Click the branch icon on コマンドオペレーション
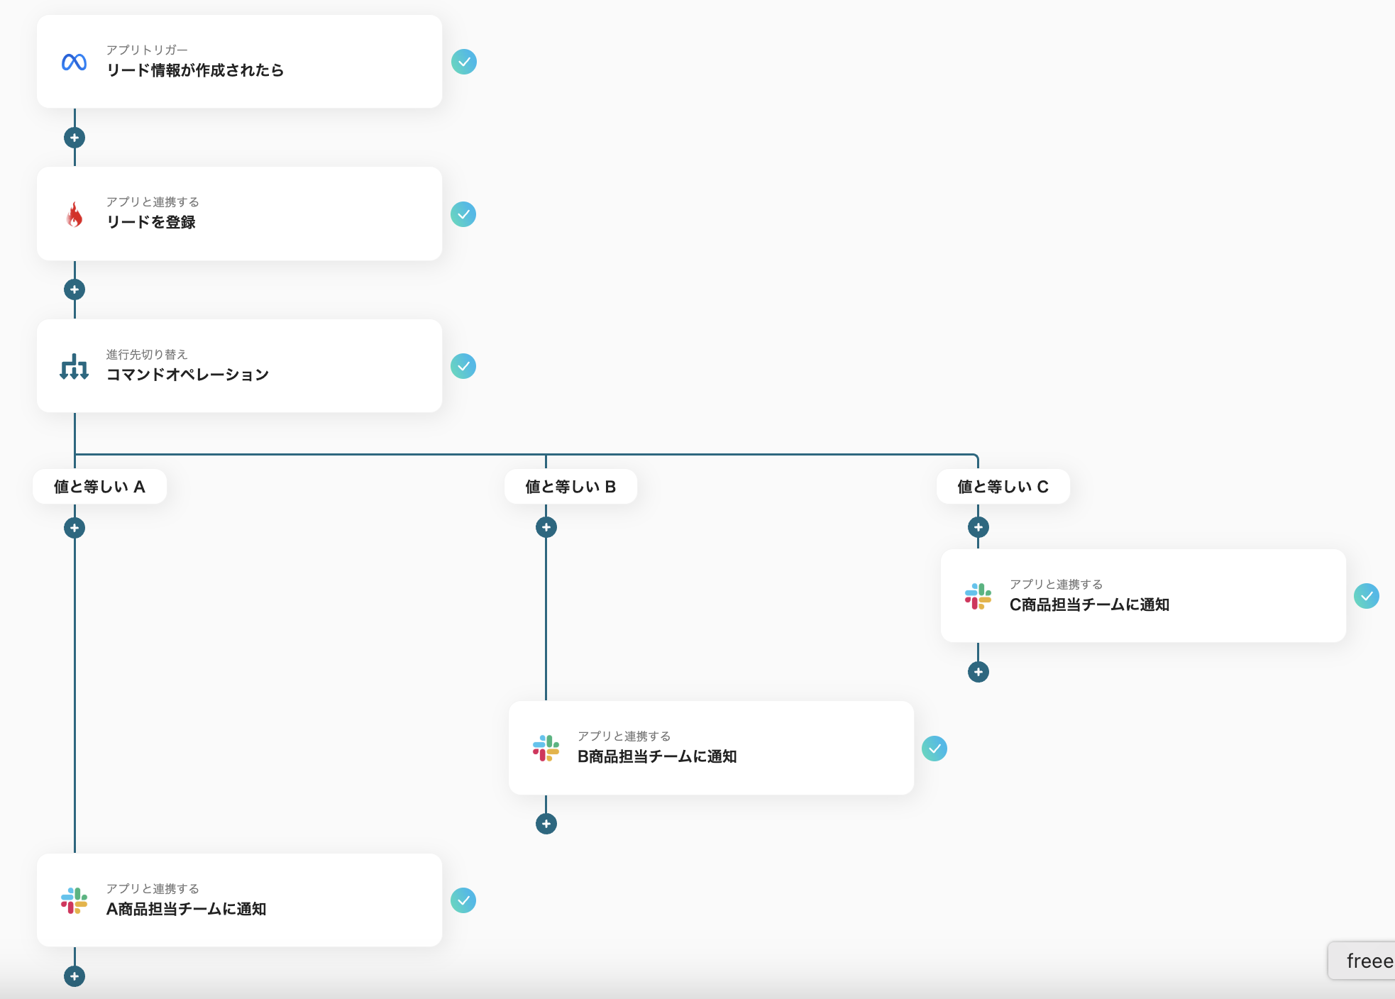Viewport: 1395px width, 999px height. click(74, 367)
